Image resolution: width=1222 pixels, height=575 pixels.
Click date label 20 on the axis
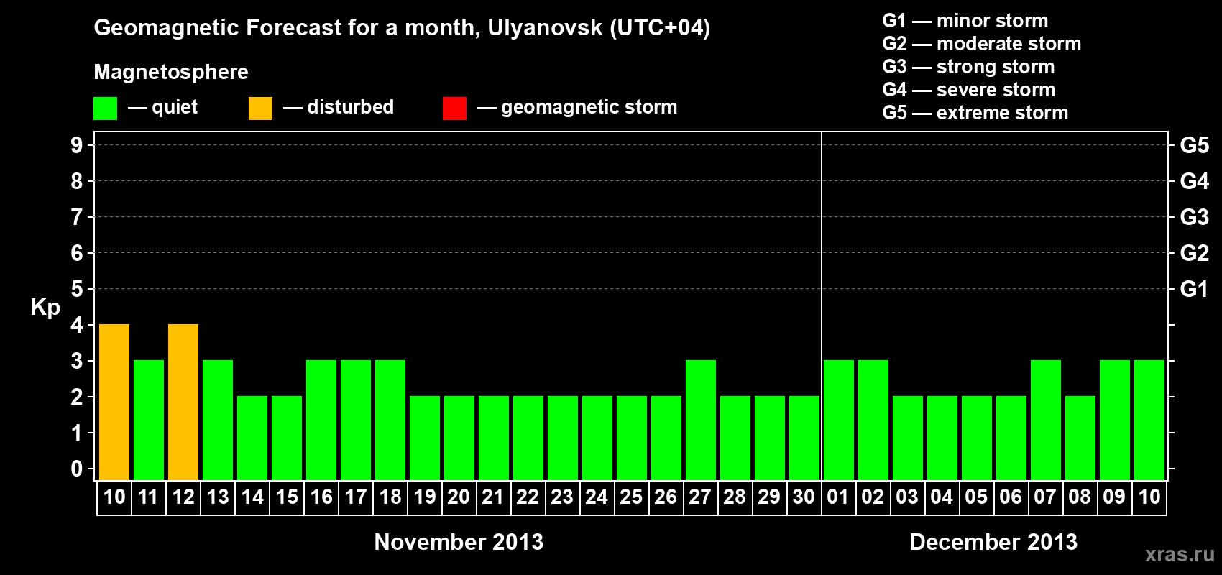(459, 497)
